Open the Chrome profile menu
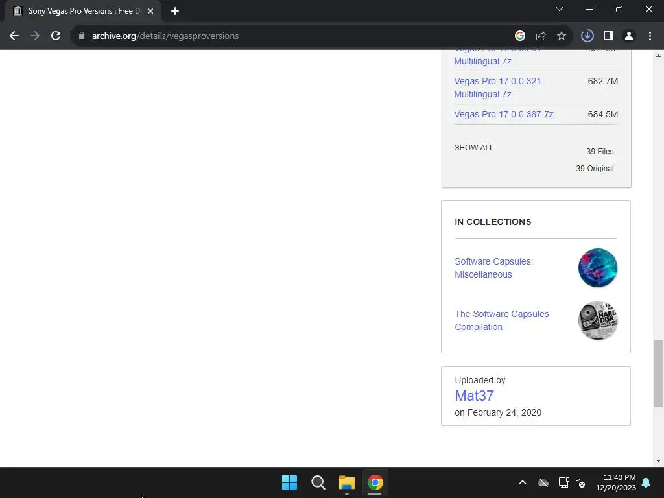The height and width of the screenshot is (498, 664). click(629, 36)
